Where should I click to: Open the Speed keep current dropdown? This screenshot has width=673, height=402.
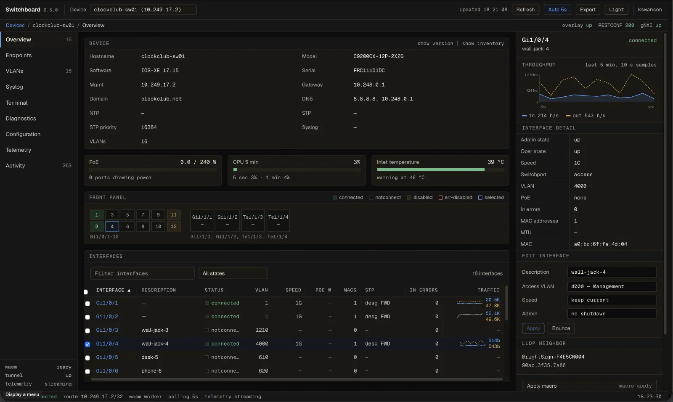pos(612,300)
